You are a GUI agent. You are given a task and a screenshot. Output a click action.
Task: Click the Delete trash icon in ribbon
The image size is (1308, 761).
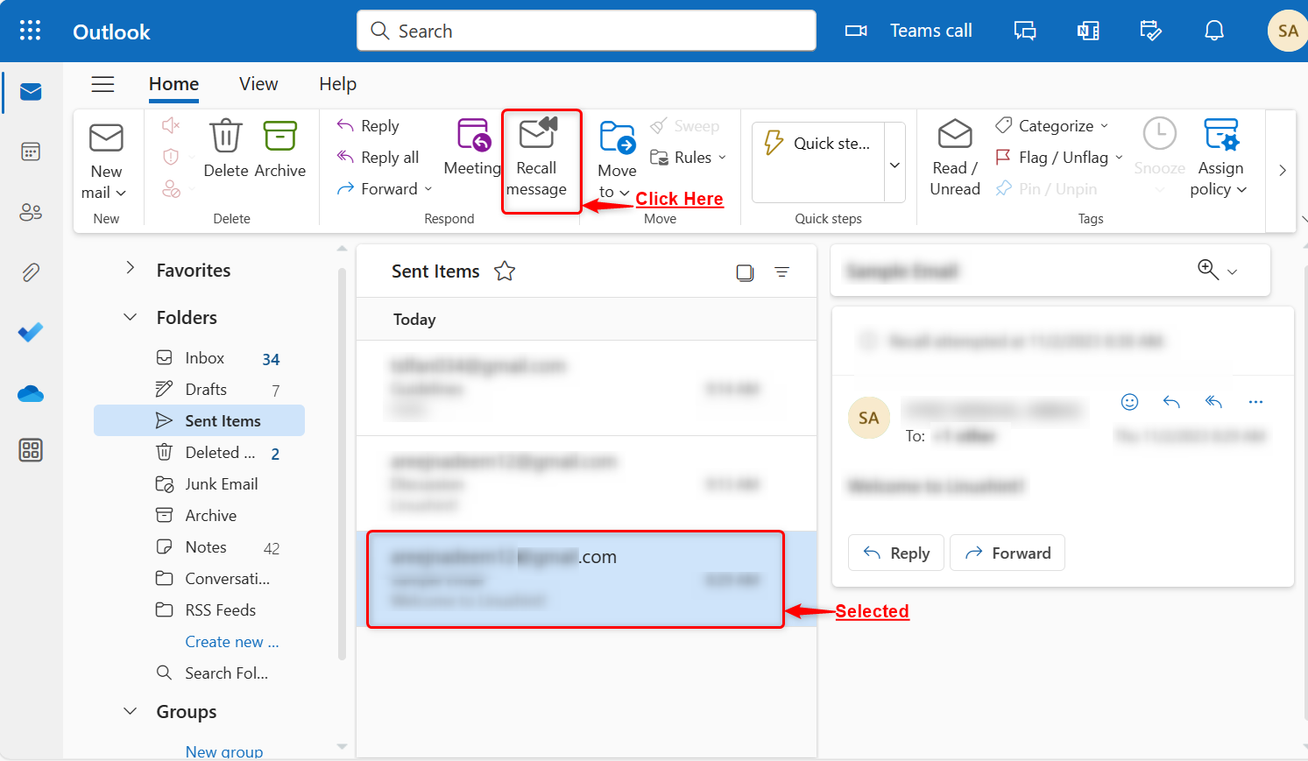click(225, 137)
